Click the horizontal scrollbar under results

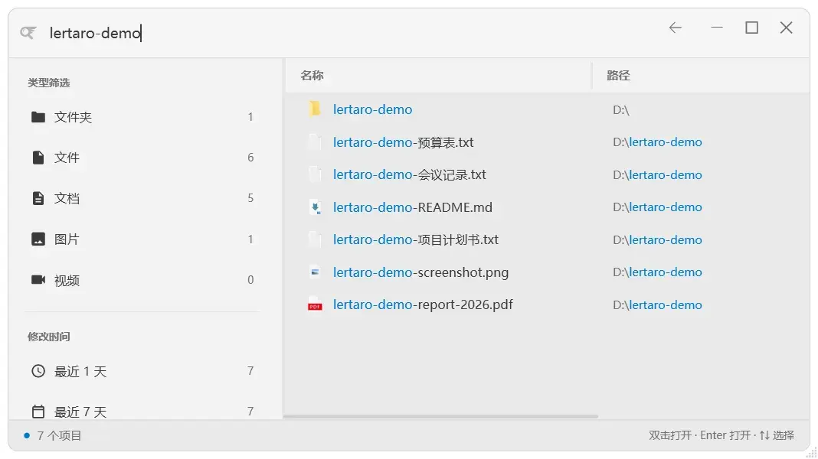[441, 416]
